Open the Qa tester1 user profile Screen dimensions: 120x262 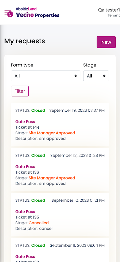coord(109,12)
